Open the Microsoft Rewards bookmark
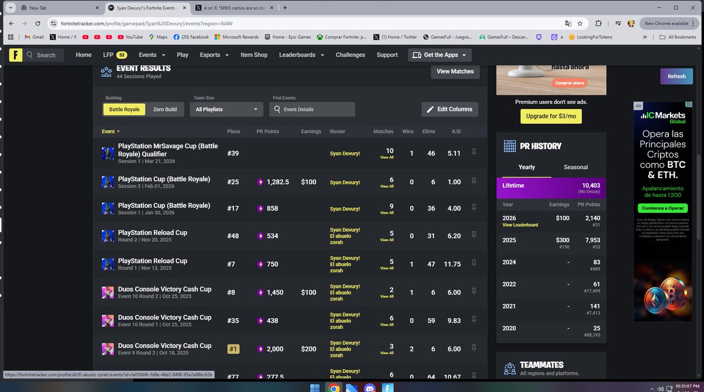The image size is (704, 392). point(236,37)
